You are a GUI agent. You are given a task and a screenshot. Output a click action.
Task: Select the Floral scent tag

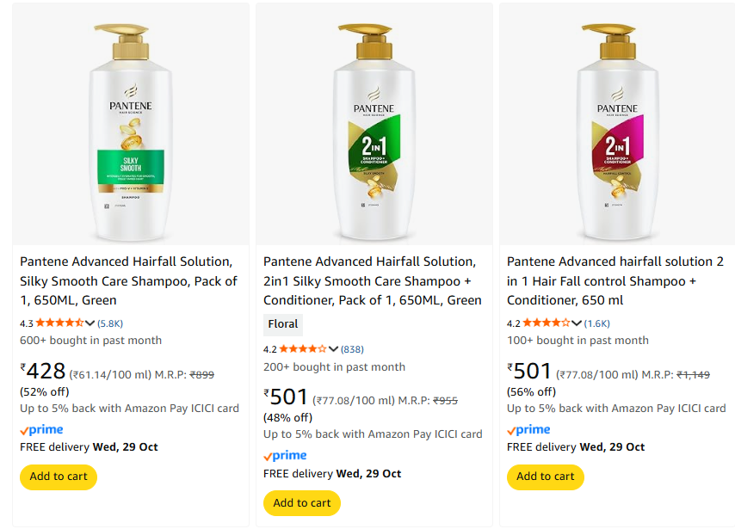click(x=283, y=324)
